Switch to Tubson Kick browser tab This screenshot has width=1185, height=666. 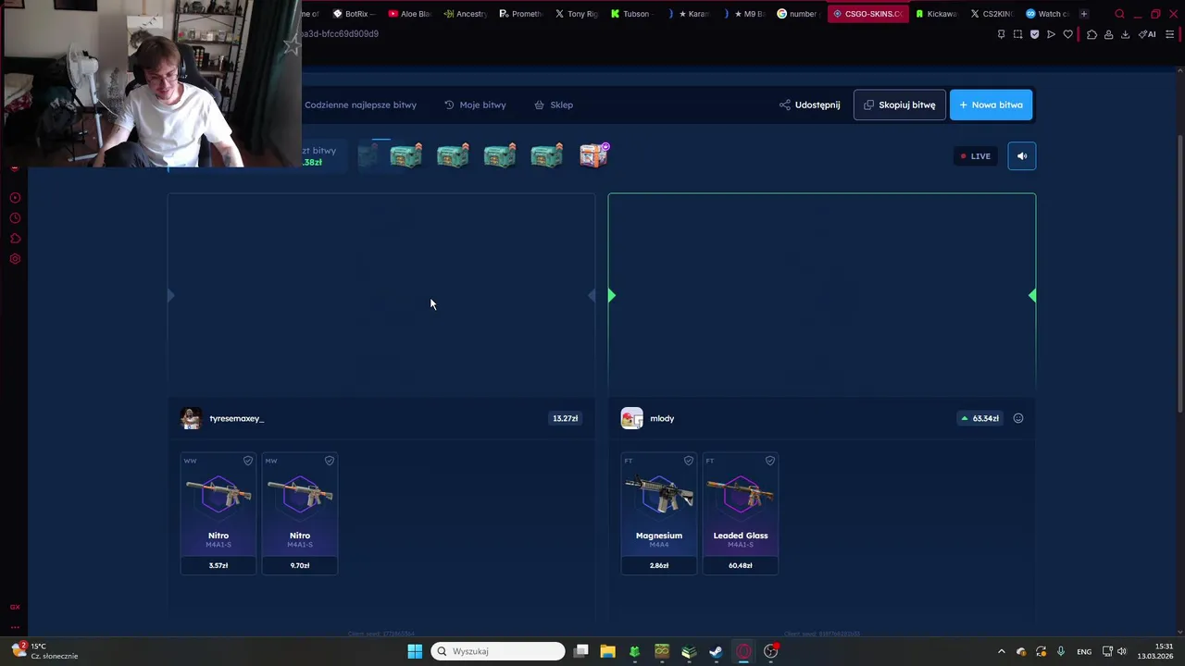(x=630, y=14)
